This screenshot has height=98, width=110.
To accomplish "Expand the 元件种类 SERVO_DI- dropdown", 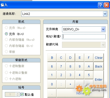I will (x=103, y=29).
